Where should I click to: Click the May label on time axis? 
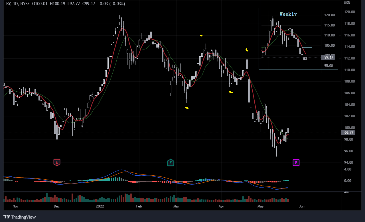click(260, 206)
